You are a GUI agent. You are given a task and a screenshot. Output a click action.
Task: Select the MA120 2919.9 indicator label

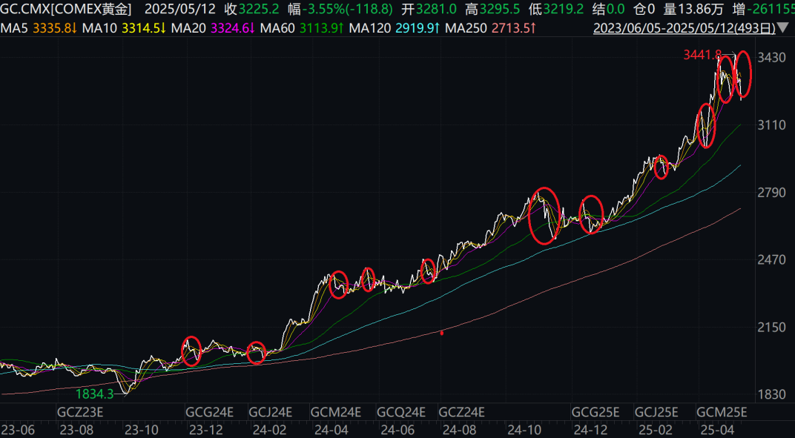(x=395, y=28)
